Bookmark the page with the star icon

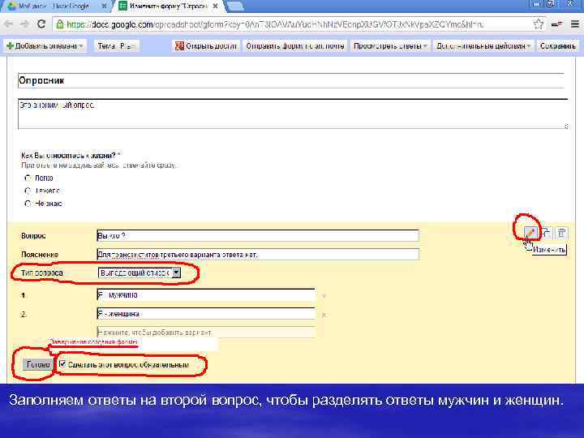[539, 24]
